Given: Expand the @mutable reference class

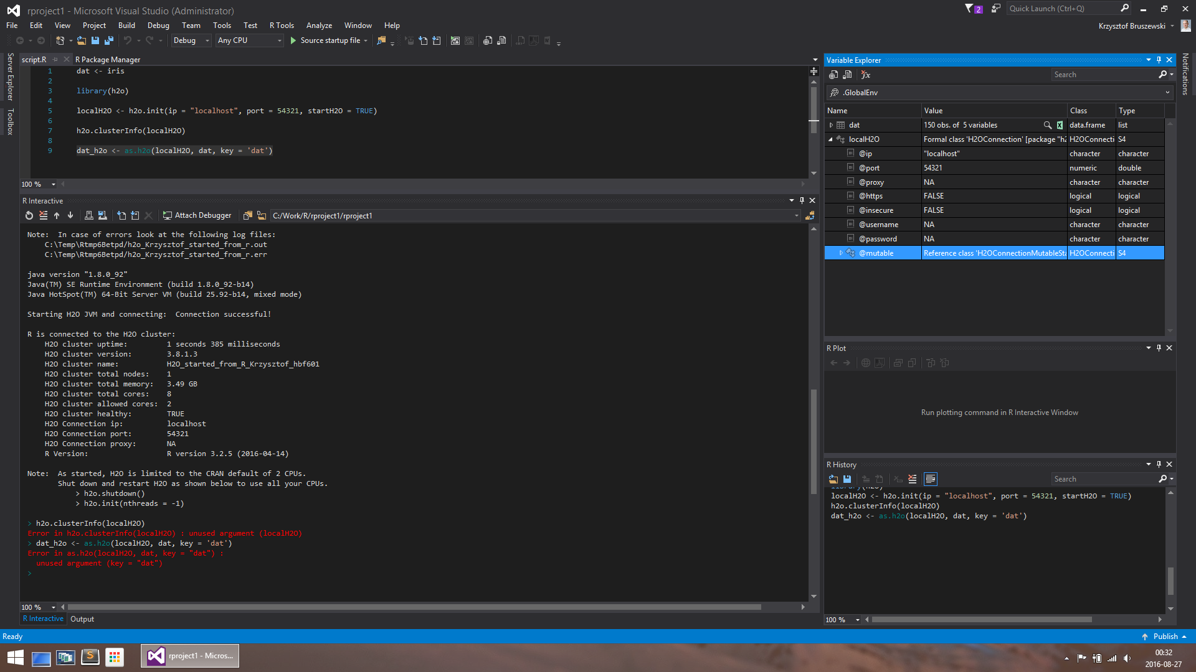Looking at the screenshot, I should pyautogui.click(x=841, y=253).
